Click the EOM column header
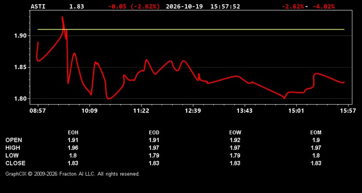The height and width of the screenshot is (193, 362). click(316, 133)
